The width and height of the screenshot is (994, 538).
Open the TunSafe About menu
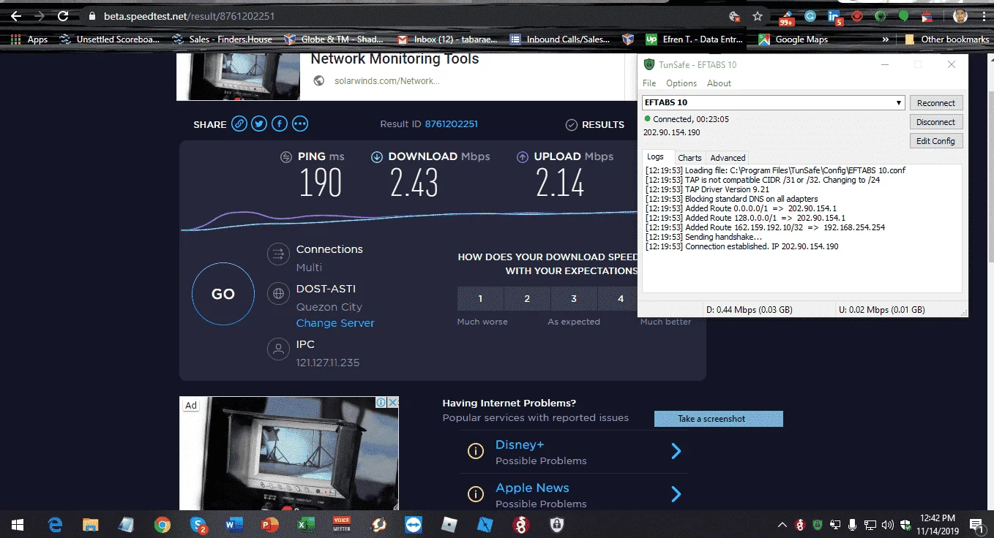[719, 83]
